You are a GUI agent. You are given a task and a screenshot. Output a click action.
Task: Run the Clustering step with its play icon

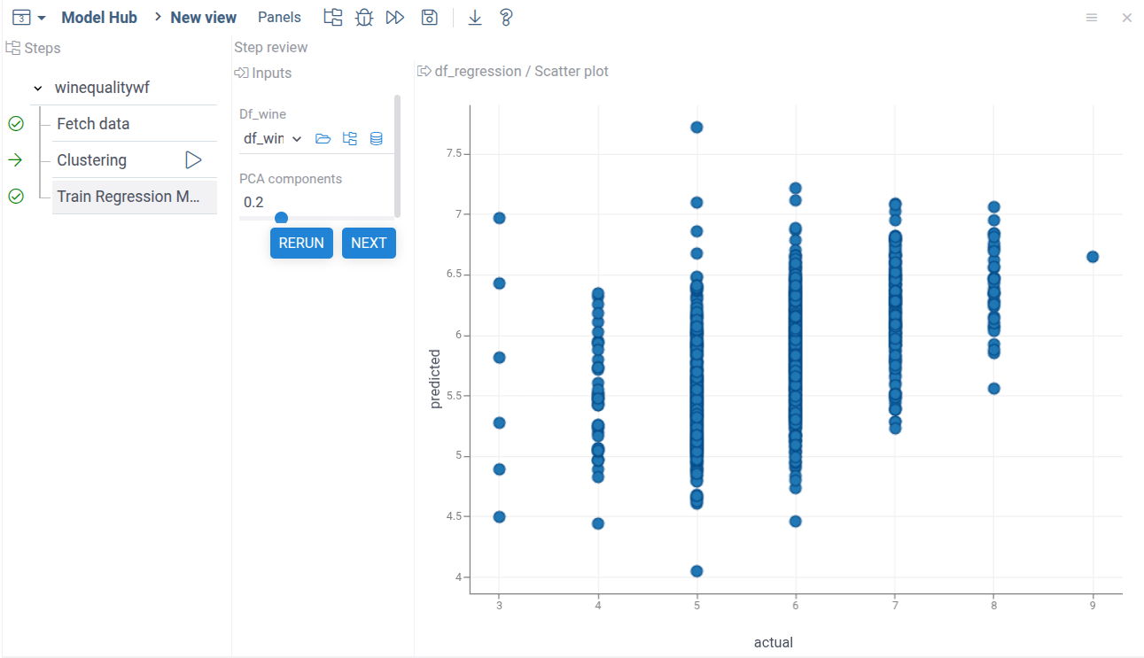pyautogui.click(x=193, y=160)
